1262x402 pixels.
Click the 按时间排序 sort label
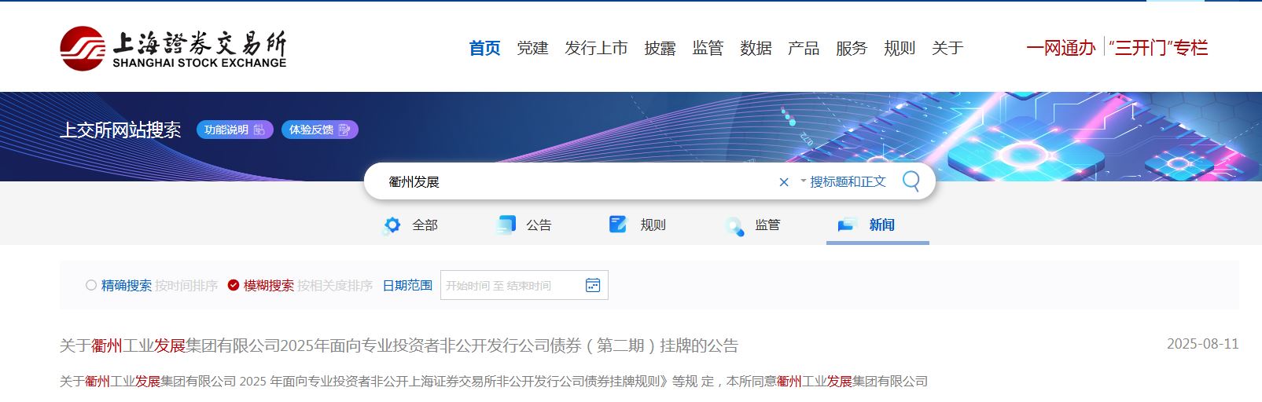[186, 286]
